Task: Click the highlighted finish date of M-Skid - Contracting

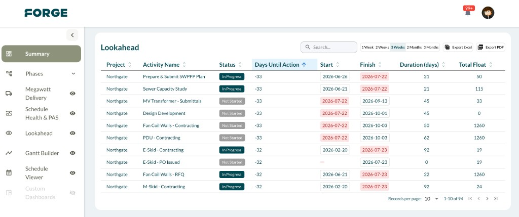Action: tap(375, 187)
